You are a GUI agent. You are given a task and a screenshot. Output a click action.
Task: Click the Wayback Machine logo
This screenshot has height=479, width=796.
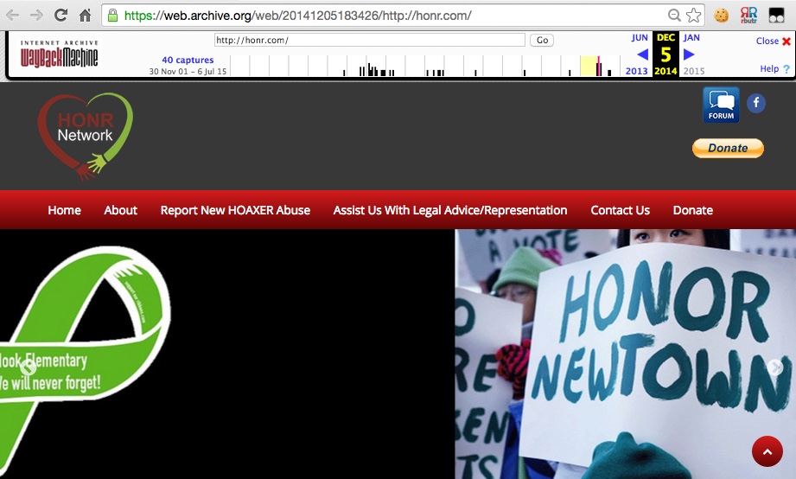[x=60, y=54]
